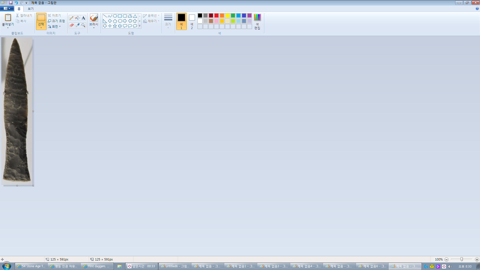Select the Text tool
Image resolution: width=480 pixels, height=270 pixels.
click(x=83, y=18)
